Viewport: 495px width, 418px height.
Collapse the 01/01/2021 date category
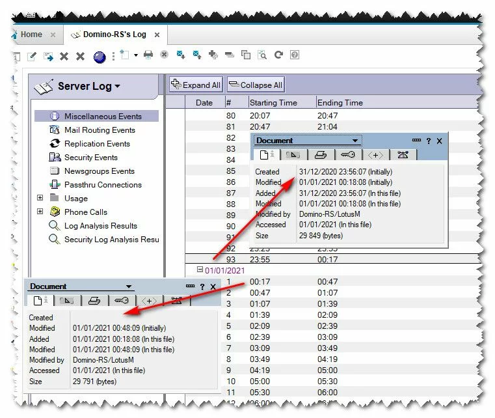[x=200, y=270]
